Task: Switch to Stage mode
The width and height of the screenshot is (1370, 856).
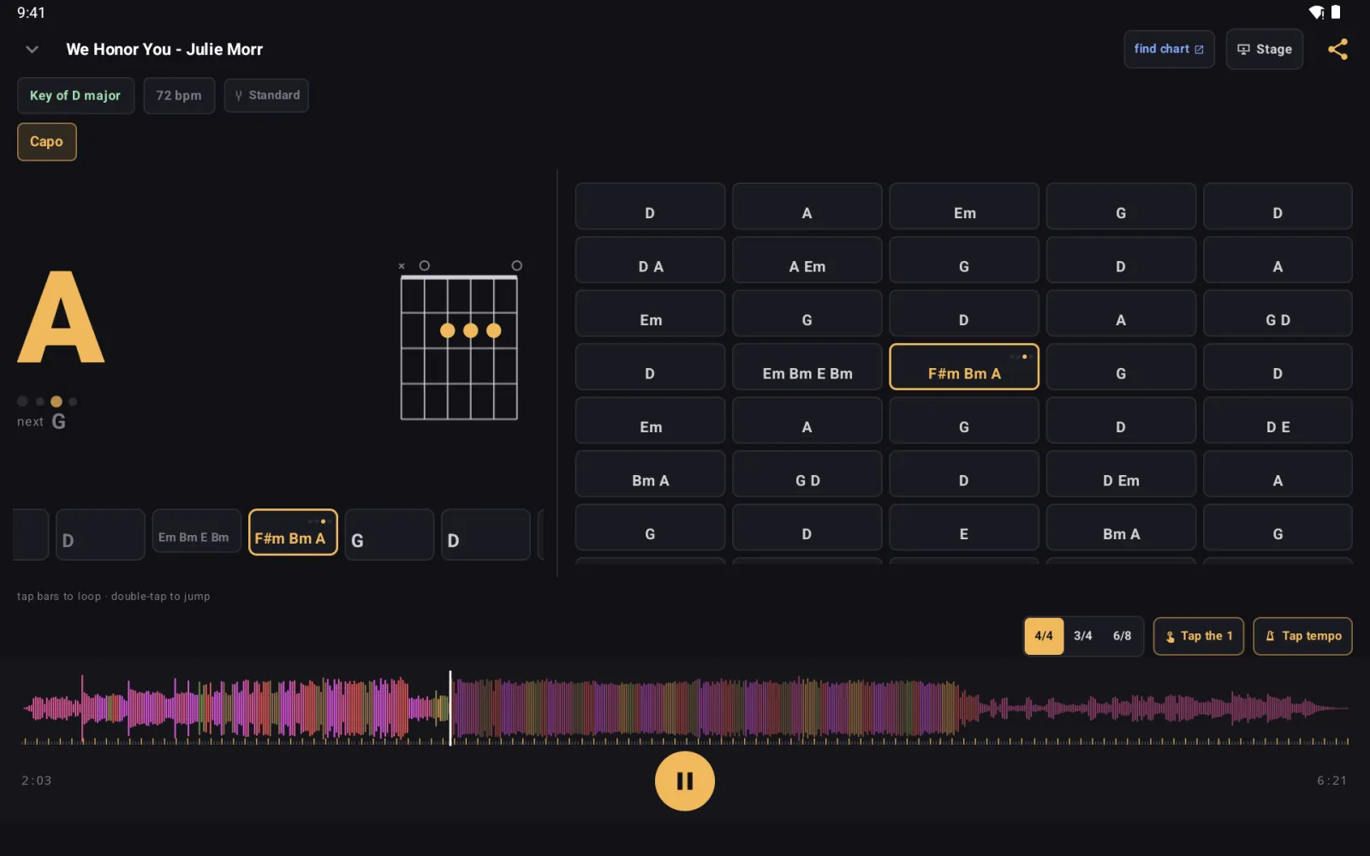Action: click(x=1265, y=50)
